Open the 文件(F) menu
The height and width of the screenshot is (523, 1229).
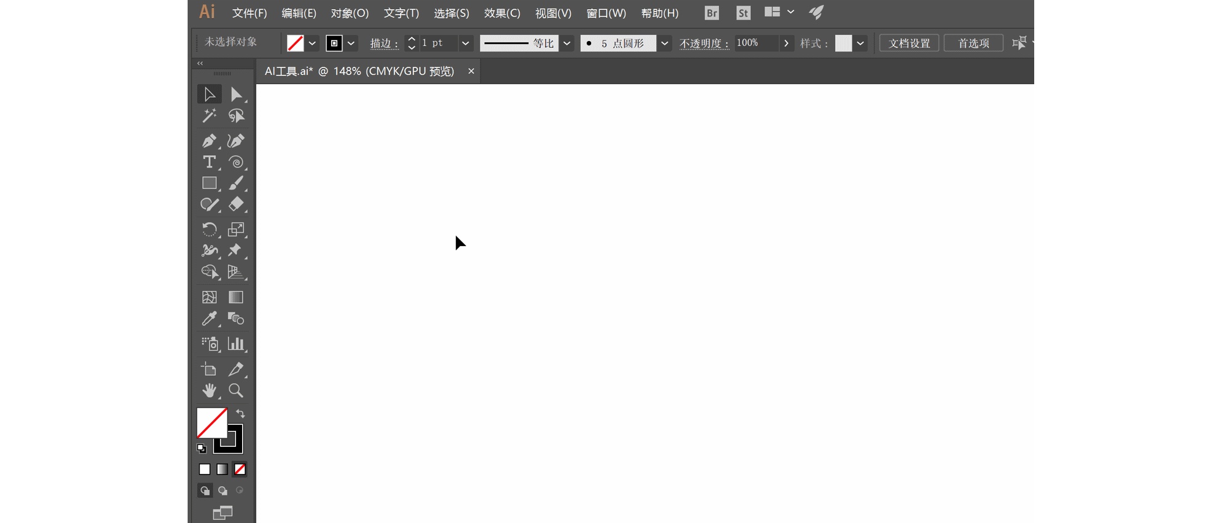(x=249, y=13)
